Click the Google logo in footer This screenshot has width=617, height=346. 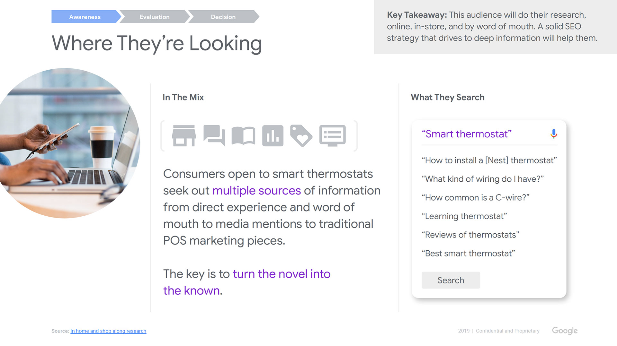[x=565, y=331]
